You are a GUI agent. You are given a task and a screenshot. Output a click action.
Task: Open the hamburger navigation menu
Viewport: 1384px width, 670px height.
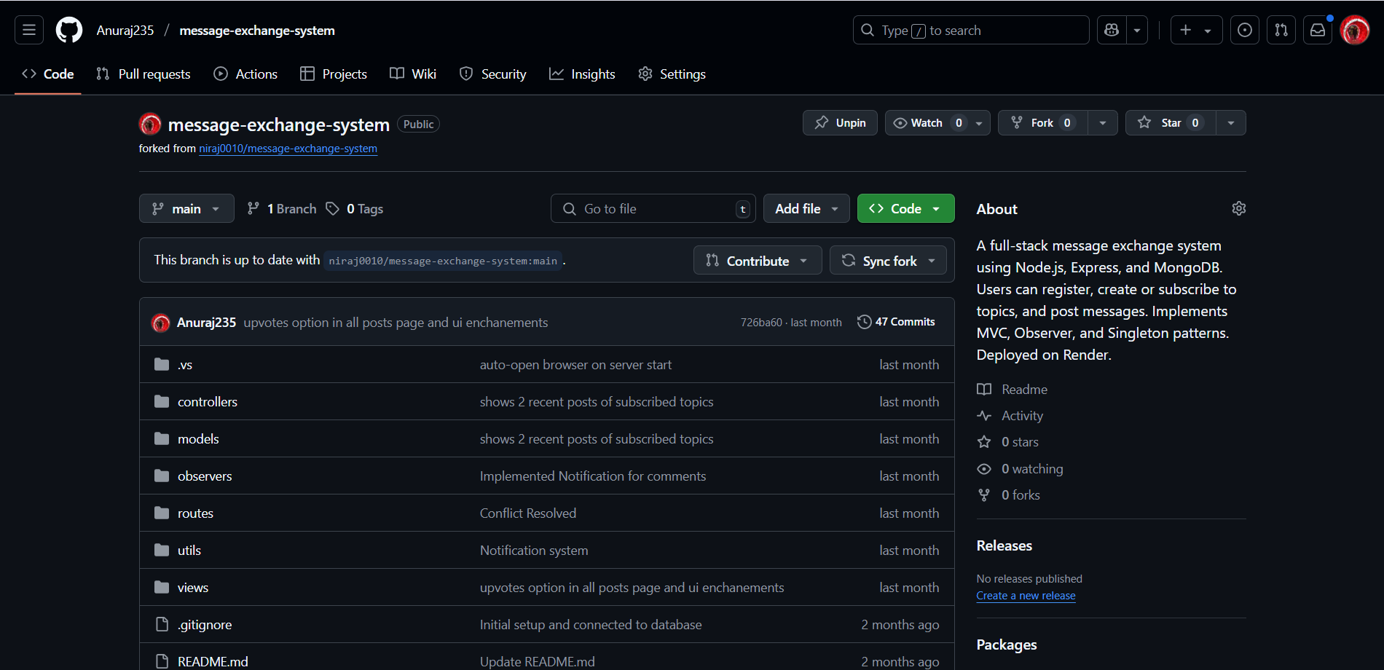[x=28, y=30]
